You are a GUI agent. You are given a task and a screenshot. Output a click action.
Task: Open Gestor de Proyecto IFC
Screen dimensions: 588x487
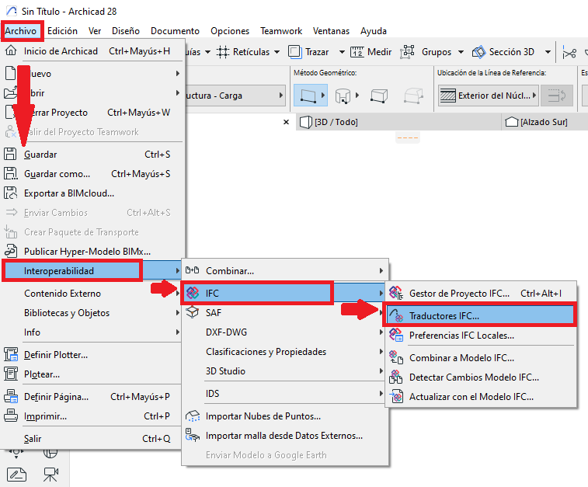459,293
